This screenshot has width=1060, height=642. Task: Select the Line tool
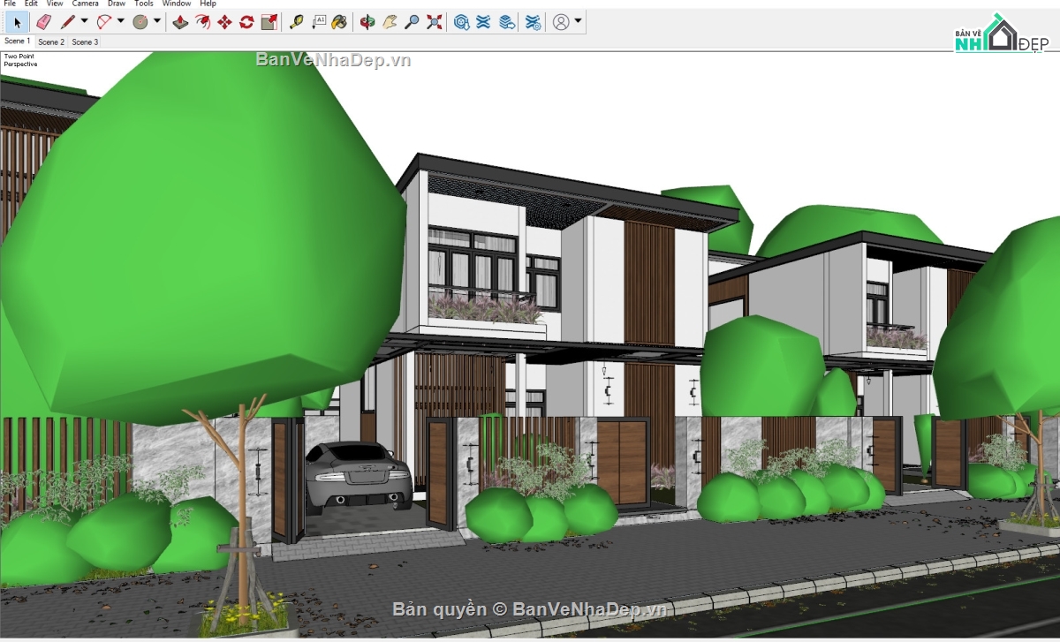[67, 23]
